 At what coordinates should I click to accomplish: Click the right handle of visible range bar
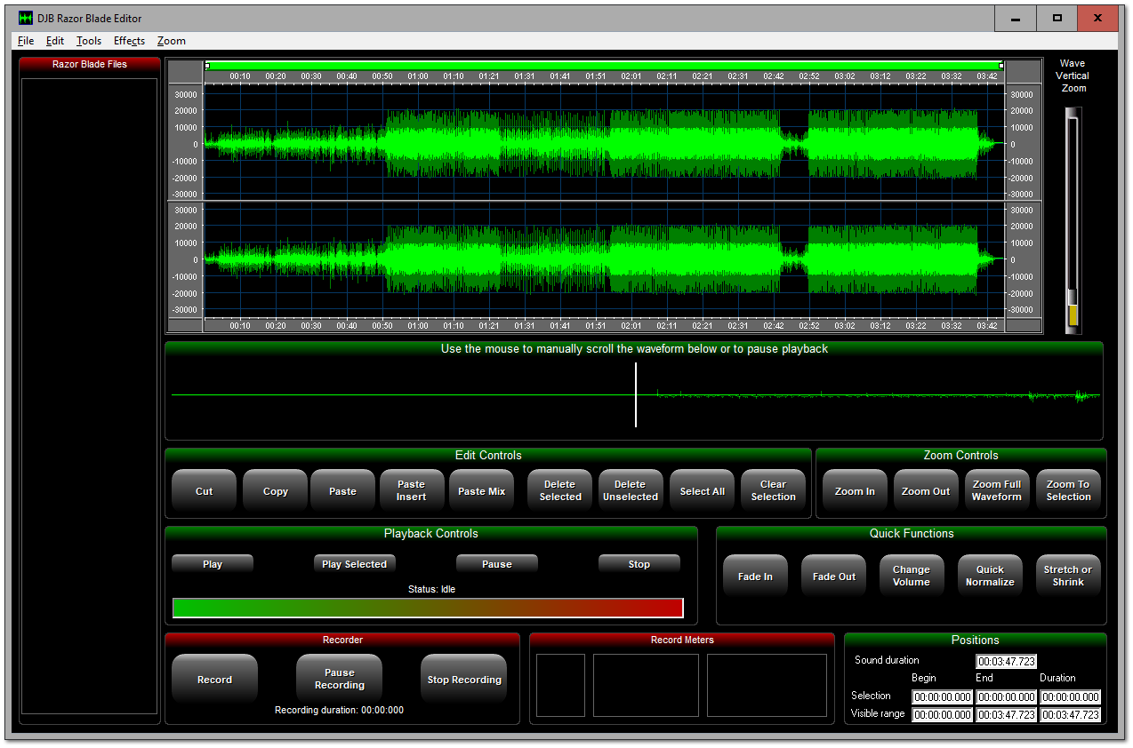pos(1001,65)
